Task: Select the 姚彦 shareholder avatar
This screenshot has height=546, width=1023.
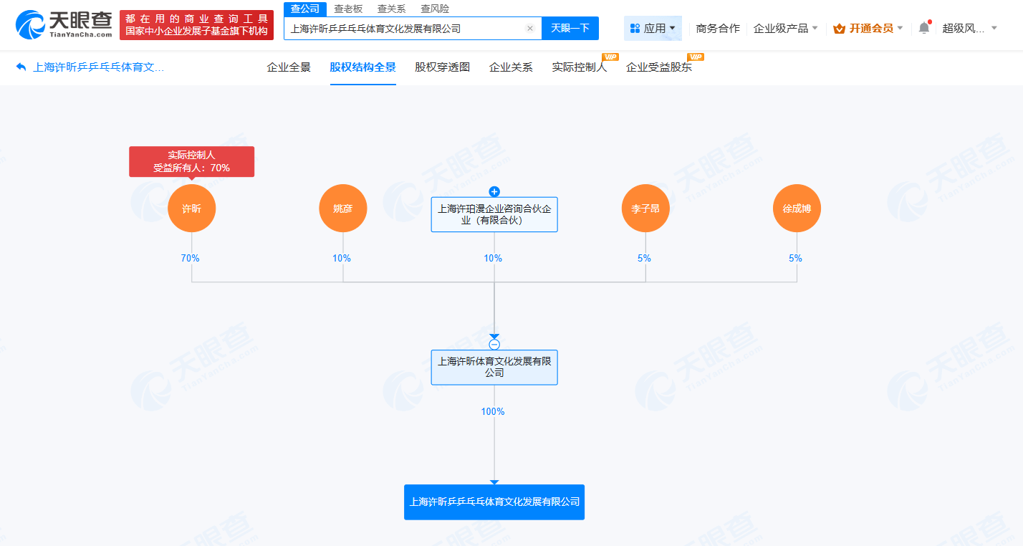Action: pos(342,208)
